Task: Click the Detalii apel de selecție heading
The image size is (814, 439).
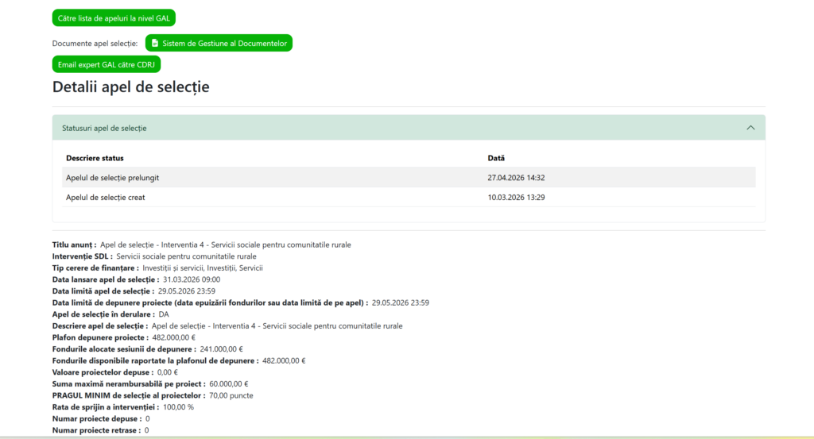Action: click(x=131, y=87)
